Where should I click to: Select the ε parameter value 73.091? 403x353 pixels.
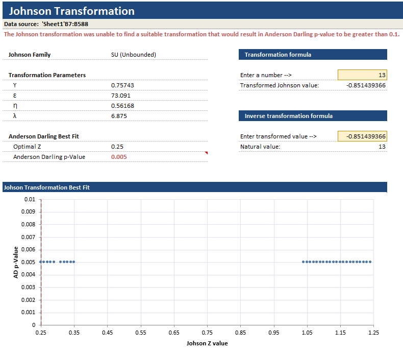coord(120,96)
